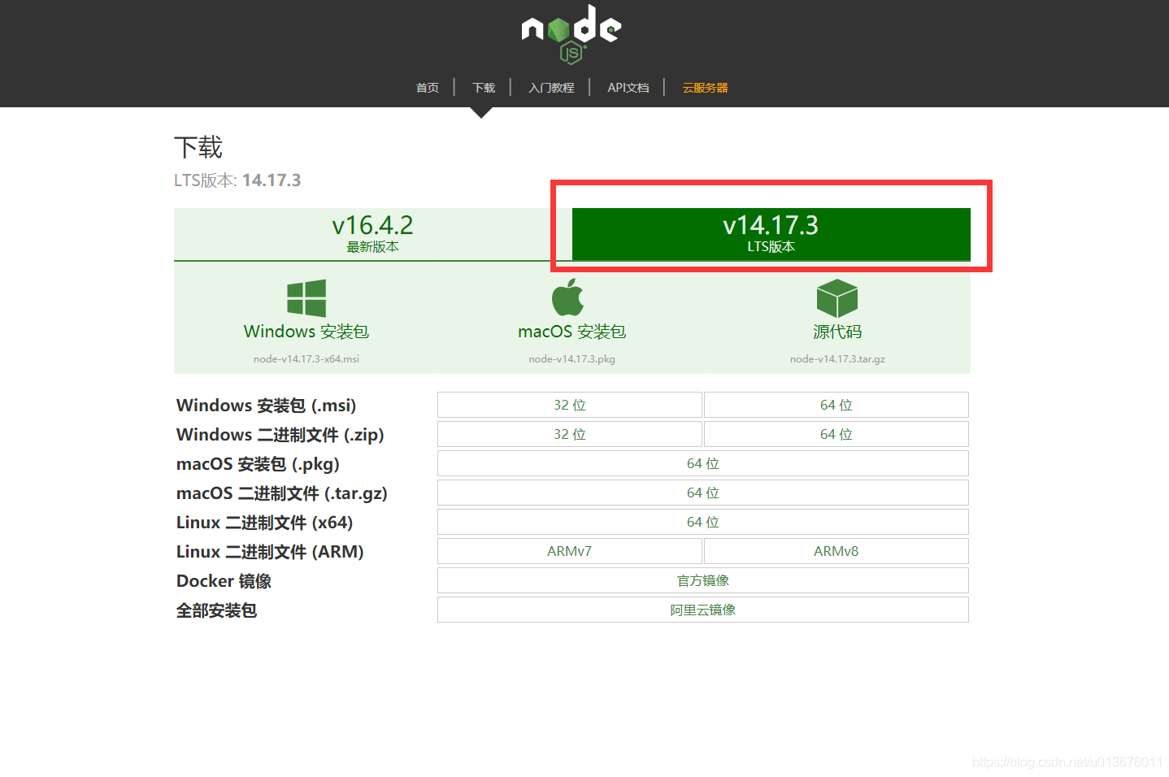Open the 阿里云镜像 all installers link

703,610
